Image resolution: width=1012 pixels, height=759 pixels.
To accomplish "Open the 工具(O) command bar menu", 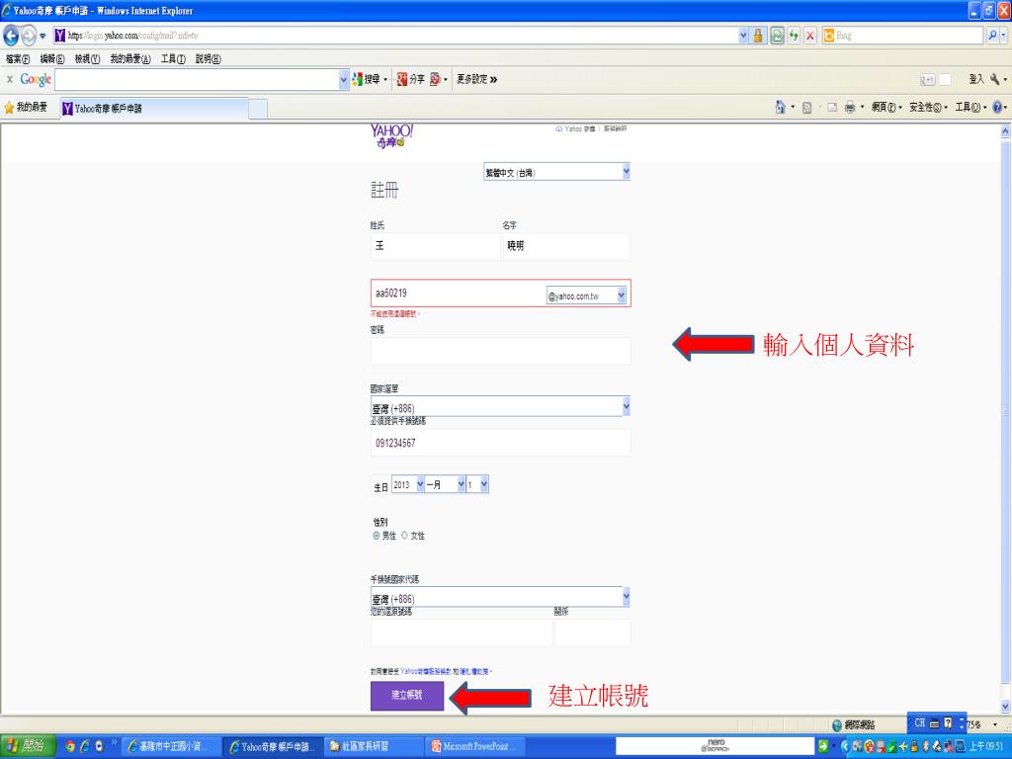I will point(970,108).
